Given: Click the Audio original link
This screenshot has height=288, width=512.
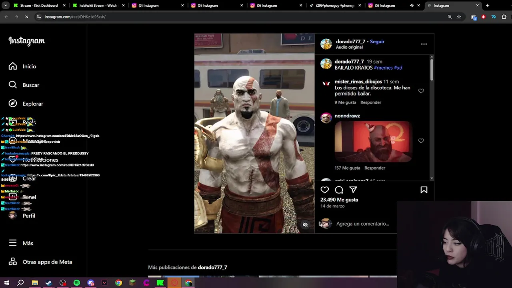Looking at the screenshot, I should click(349, 47).
